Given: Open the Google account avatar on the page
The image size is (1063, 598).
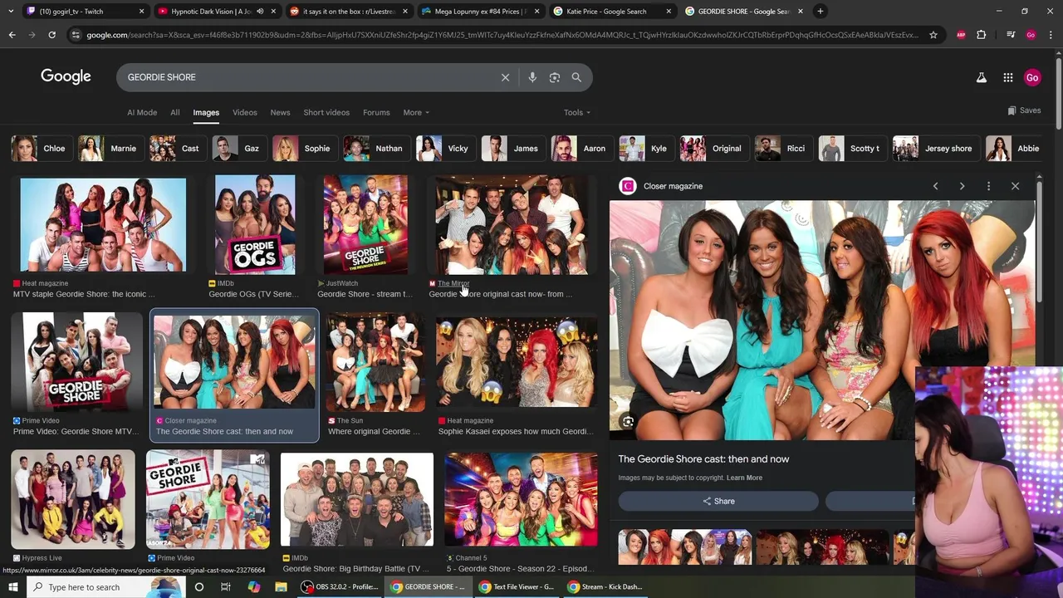Looking at the screenshot, I should click(x=1032, y=77).
